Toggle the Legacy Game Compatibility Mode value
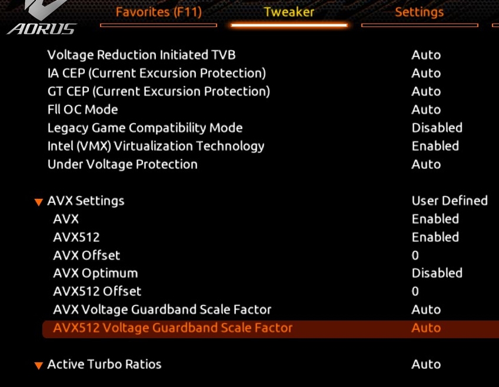The image size is (499, 387). [x=437, y=128]
